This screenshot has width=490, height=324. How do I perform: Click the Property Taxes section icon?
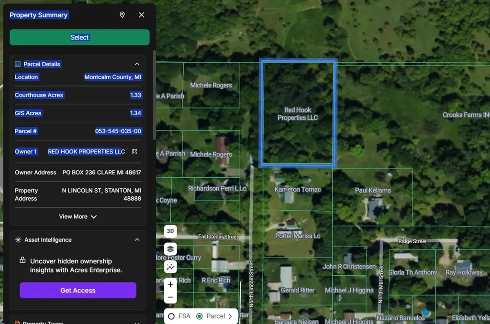tap(18, 323)
